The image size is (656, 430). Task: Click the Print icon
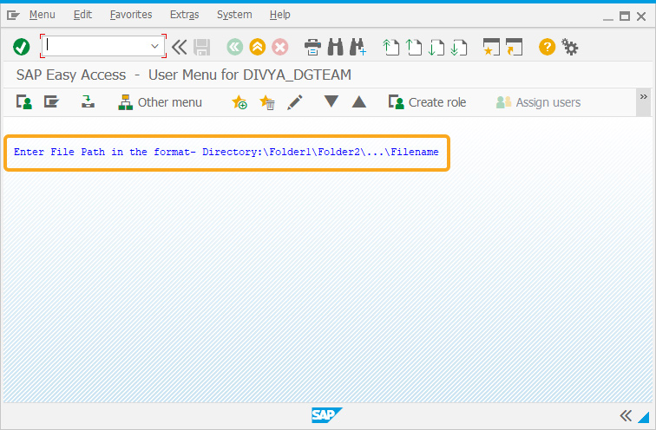(312, 47)
